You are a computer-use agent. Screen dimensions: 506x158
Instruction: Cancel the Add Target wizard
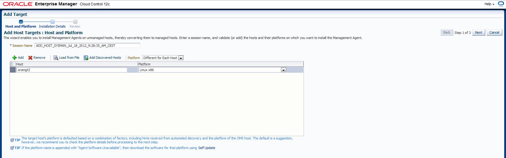click(x=494, y=32)
